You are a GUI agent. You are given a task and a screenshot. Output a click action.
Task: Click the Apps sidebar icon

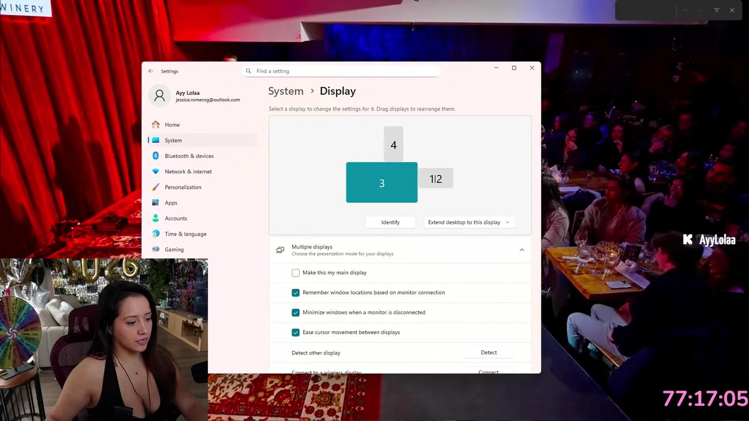pos(156,203)
